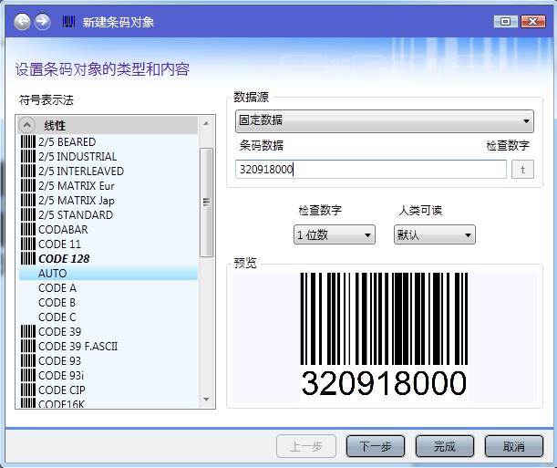Collapse the 线性 symbology group
Image resolution: width=557 pixels, height=468 pixels.
coord(27,125)
